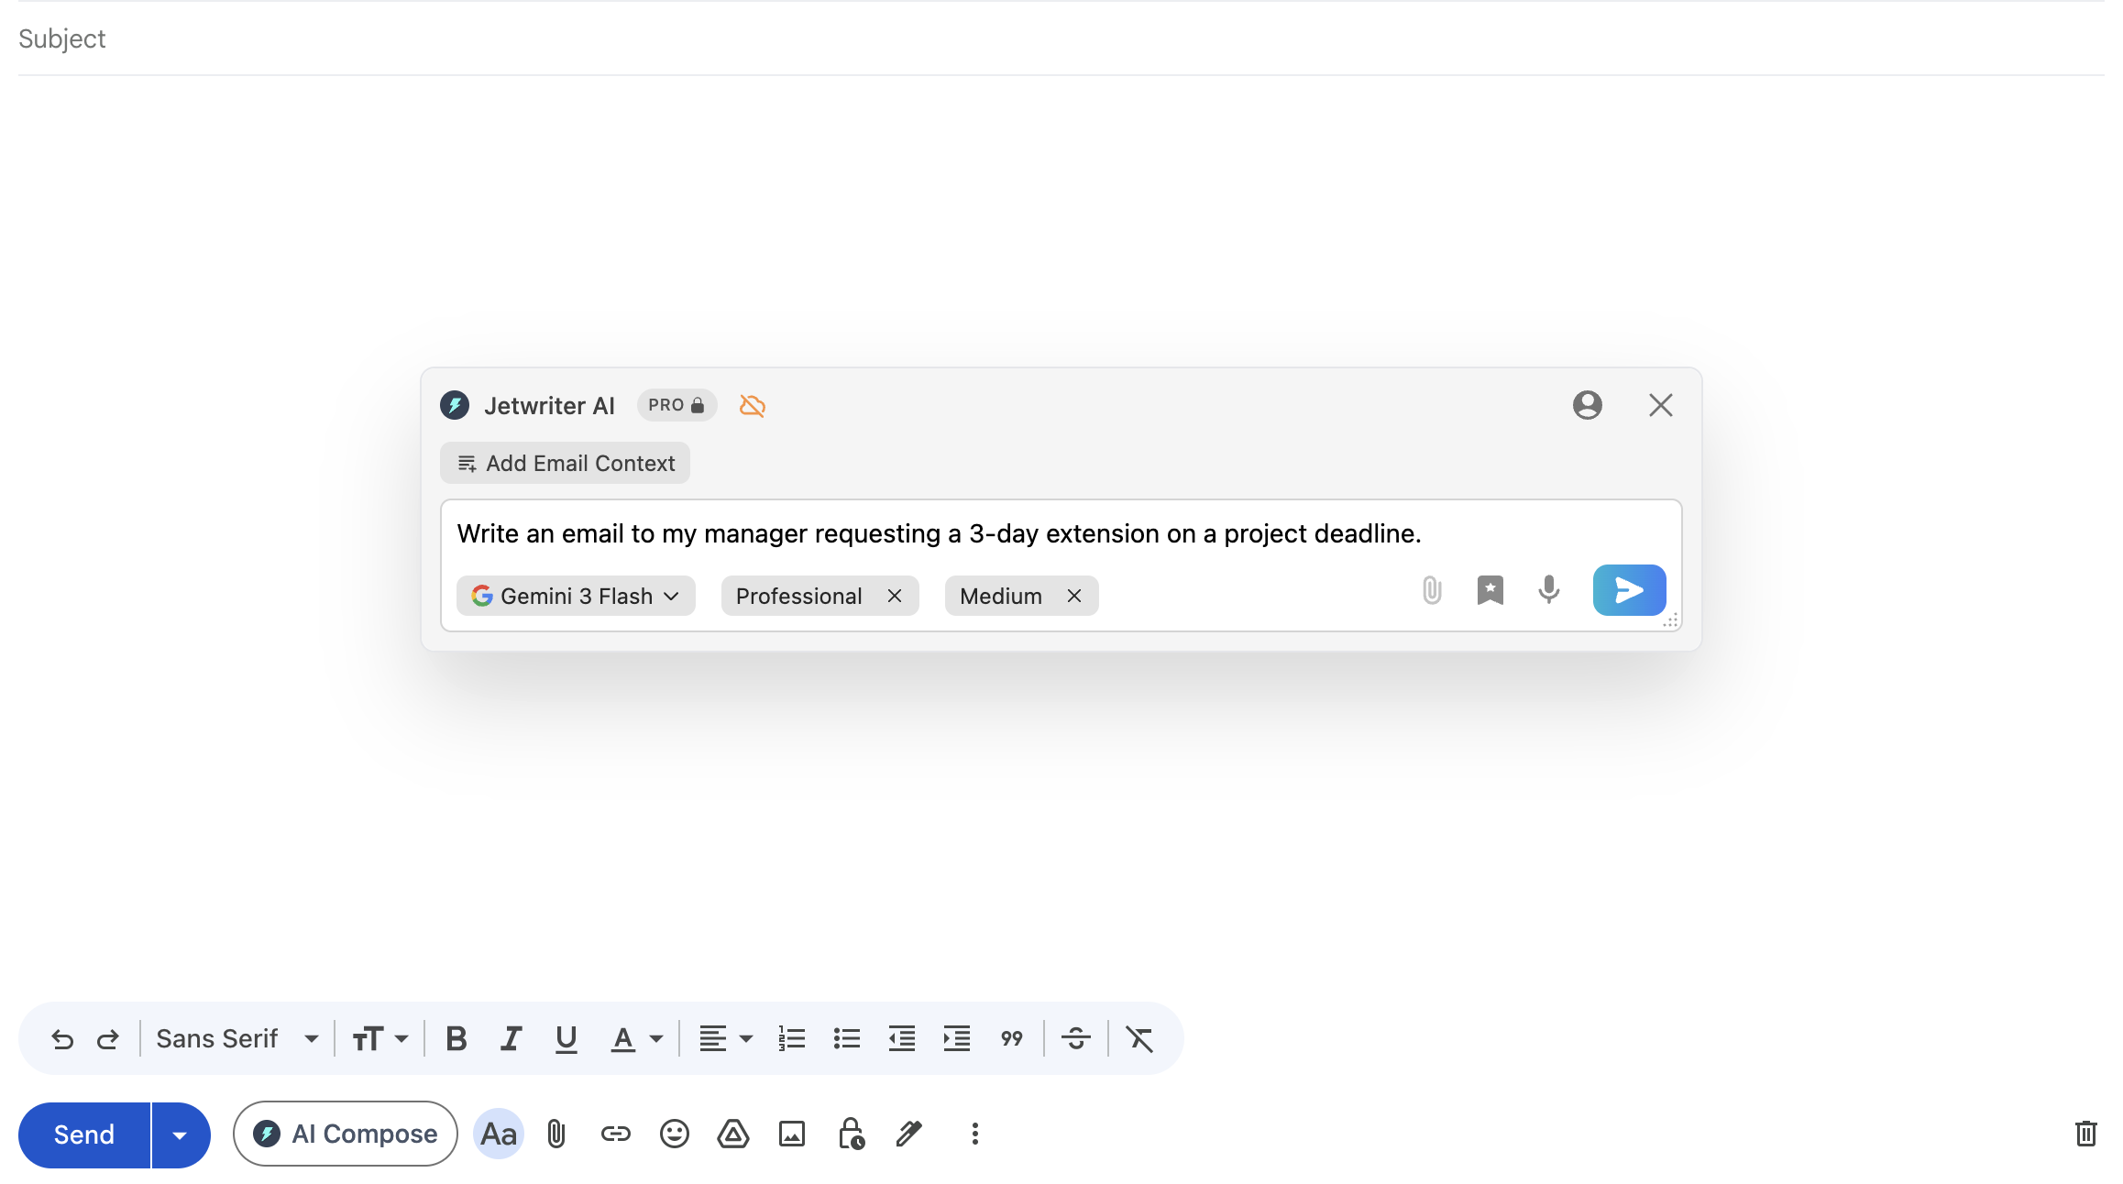Toggle underline formatting
Image resolution: width=2123 pixels, height=1184 pixels.
click(566, 1039)
